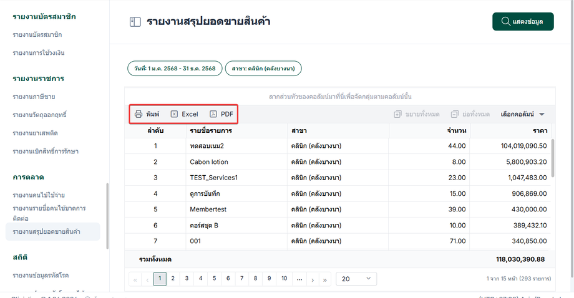Click the 001 item name cell
574x298 pixels.
237,241
